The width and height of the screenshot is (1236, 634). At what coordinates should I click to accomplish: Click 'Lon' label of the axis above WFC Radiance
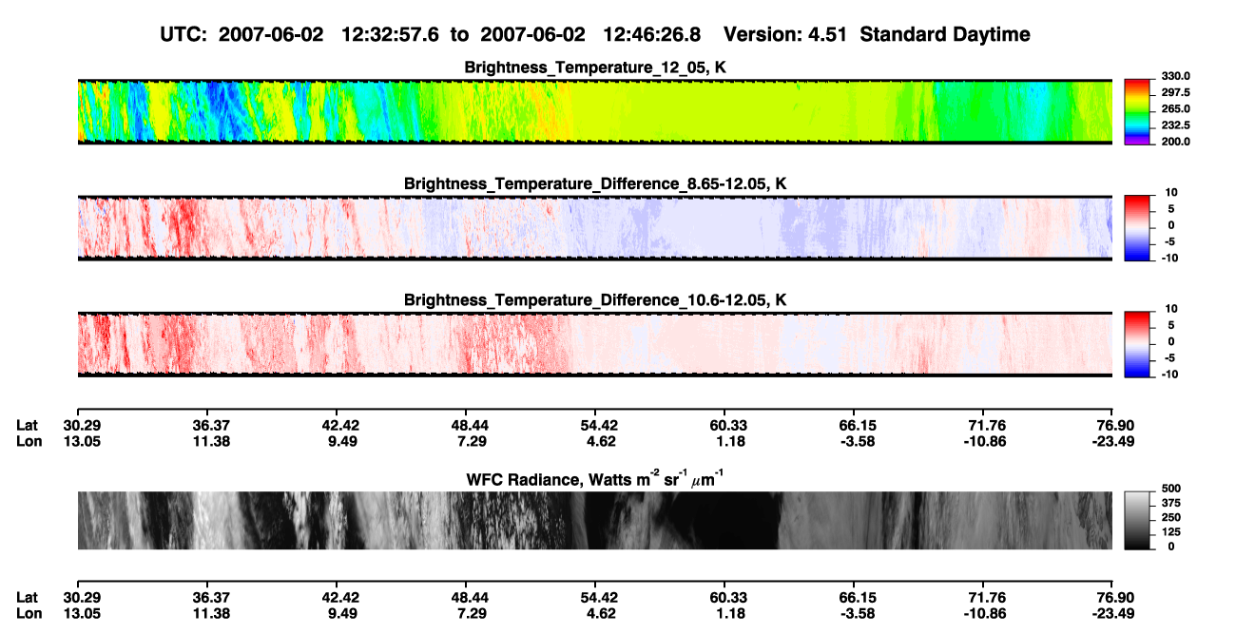tap(28, 441)
